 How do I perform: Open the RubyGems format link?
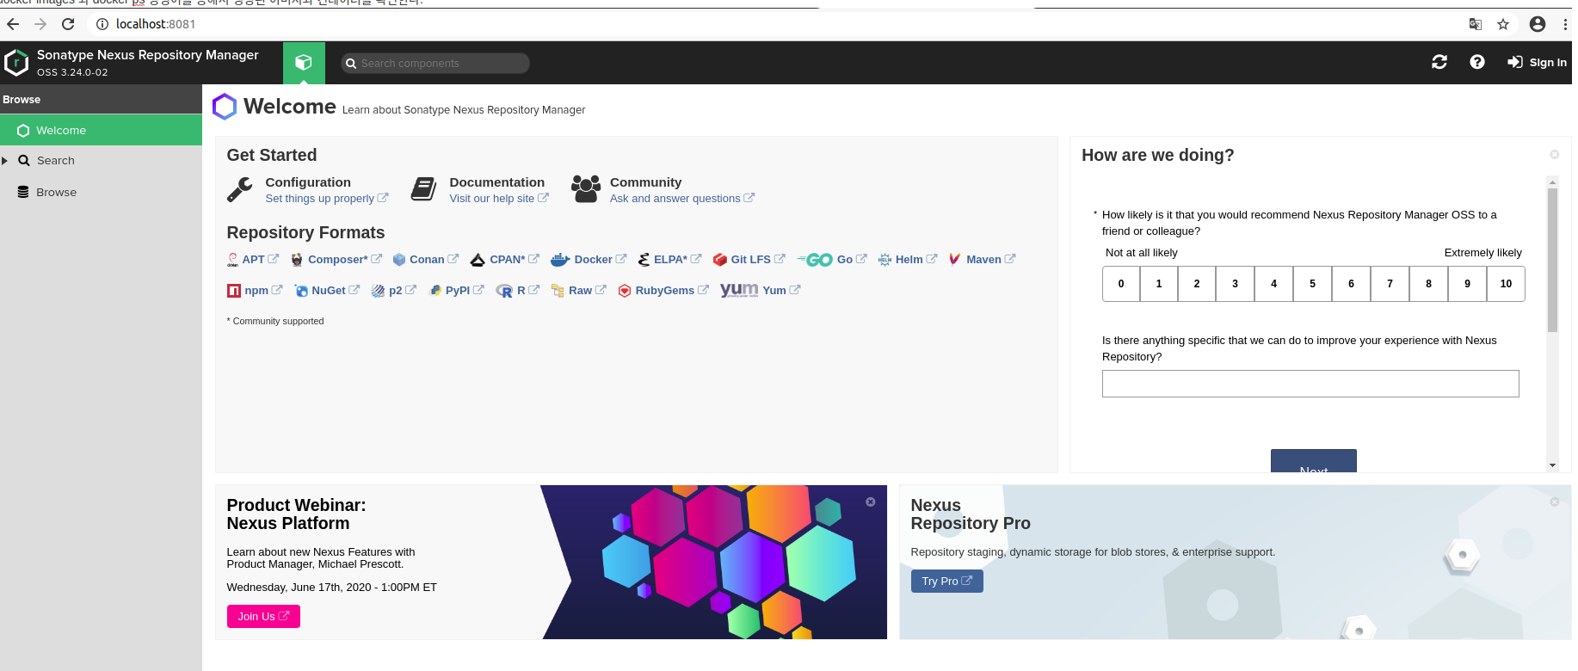[x=663, y=291]
